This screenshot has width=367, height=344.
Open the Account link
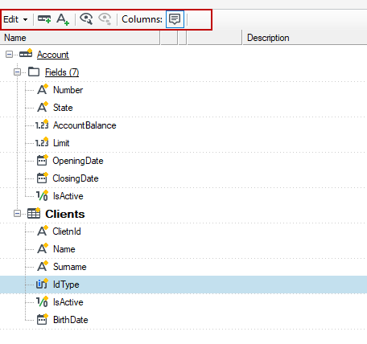click(x=53, y=55)
